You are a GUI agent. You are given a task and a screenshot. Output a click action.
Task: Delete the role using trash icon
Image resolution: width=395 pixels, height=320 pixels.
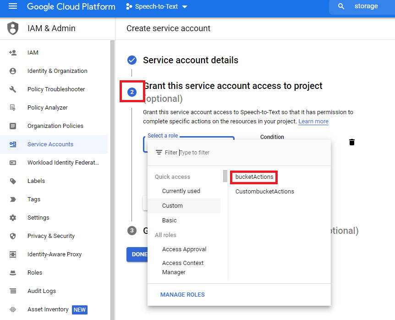tap(352, 142)
